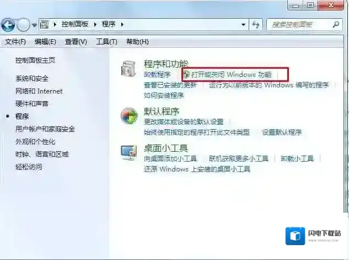The width and height of the screenshot is (349, 260).
Task: Open recent pages dropdown next to forward button
Action: coord(34,25)
